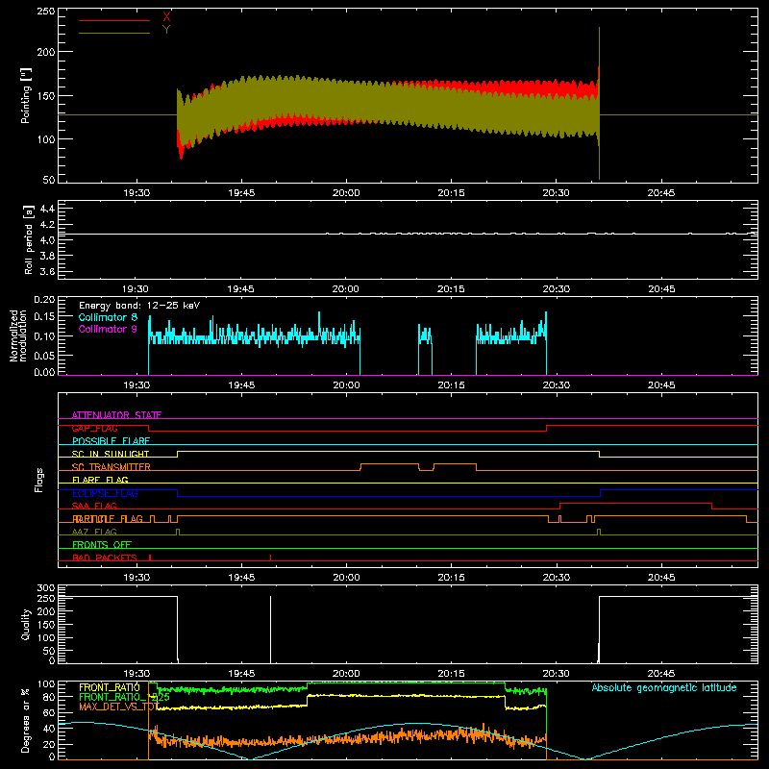Click the bad packets marker near 19:49

tap(271, 558)
